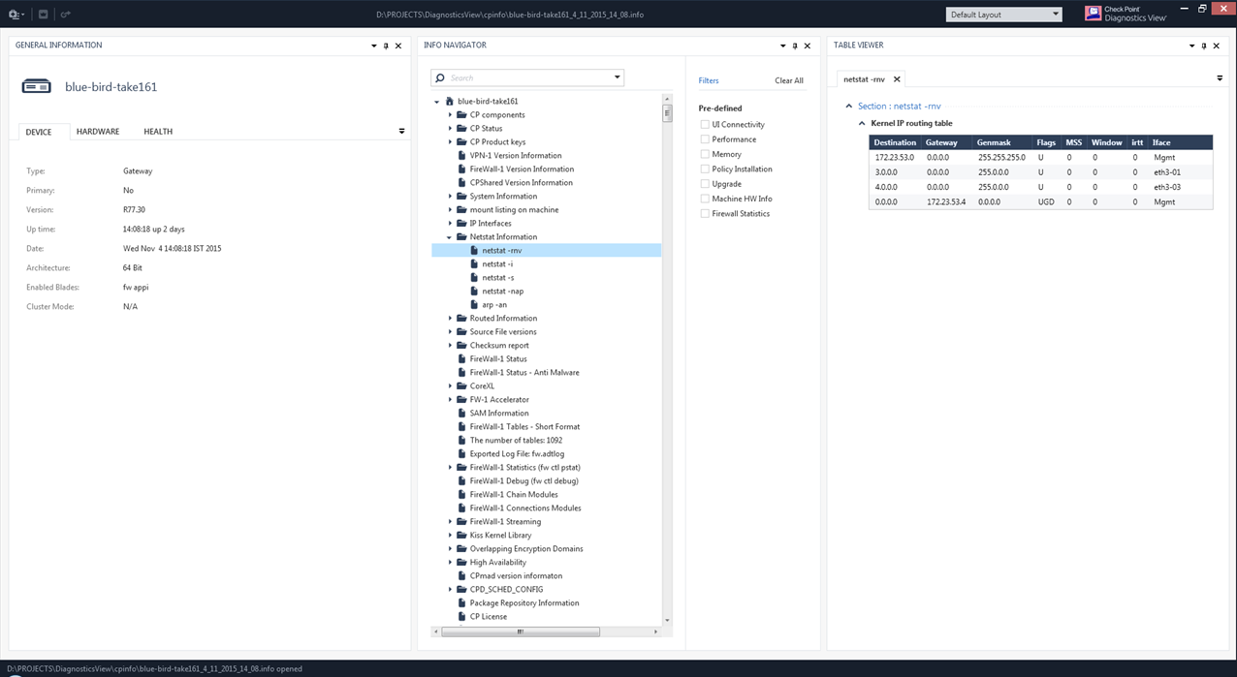
Task: Pin the Table Viewer panel
Action: pos(1204,46)
